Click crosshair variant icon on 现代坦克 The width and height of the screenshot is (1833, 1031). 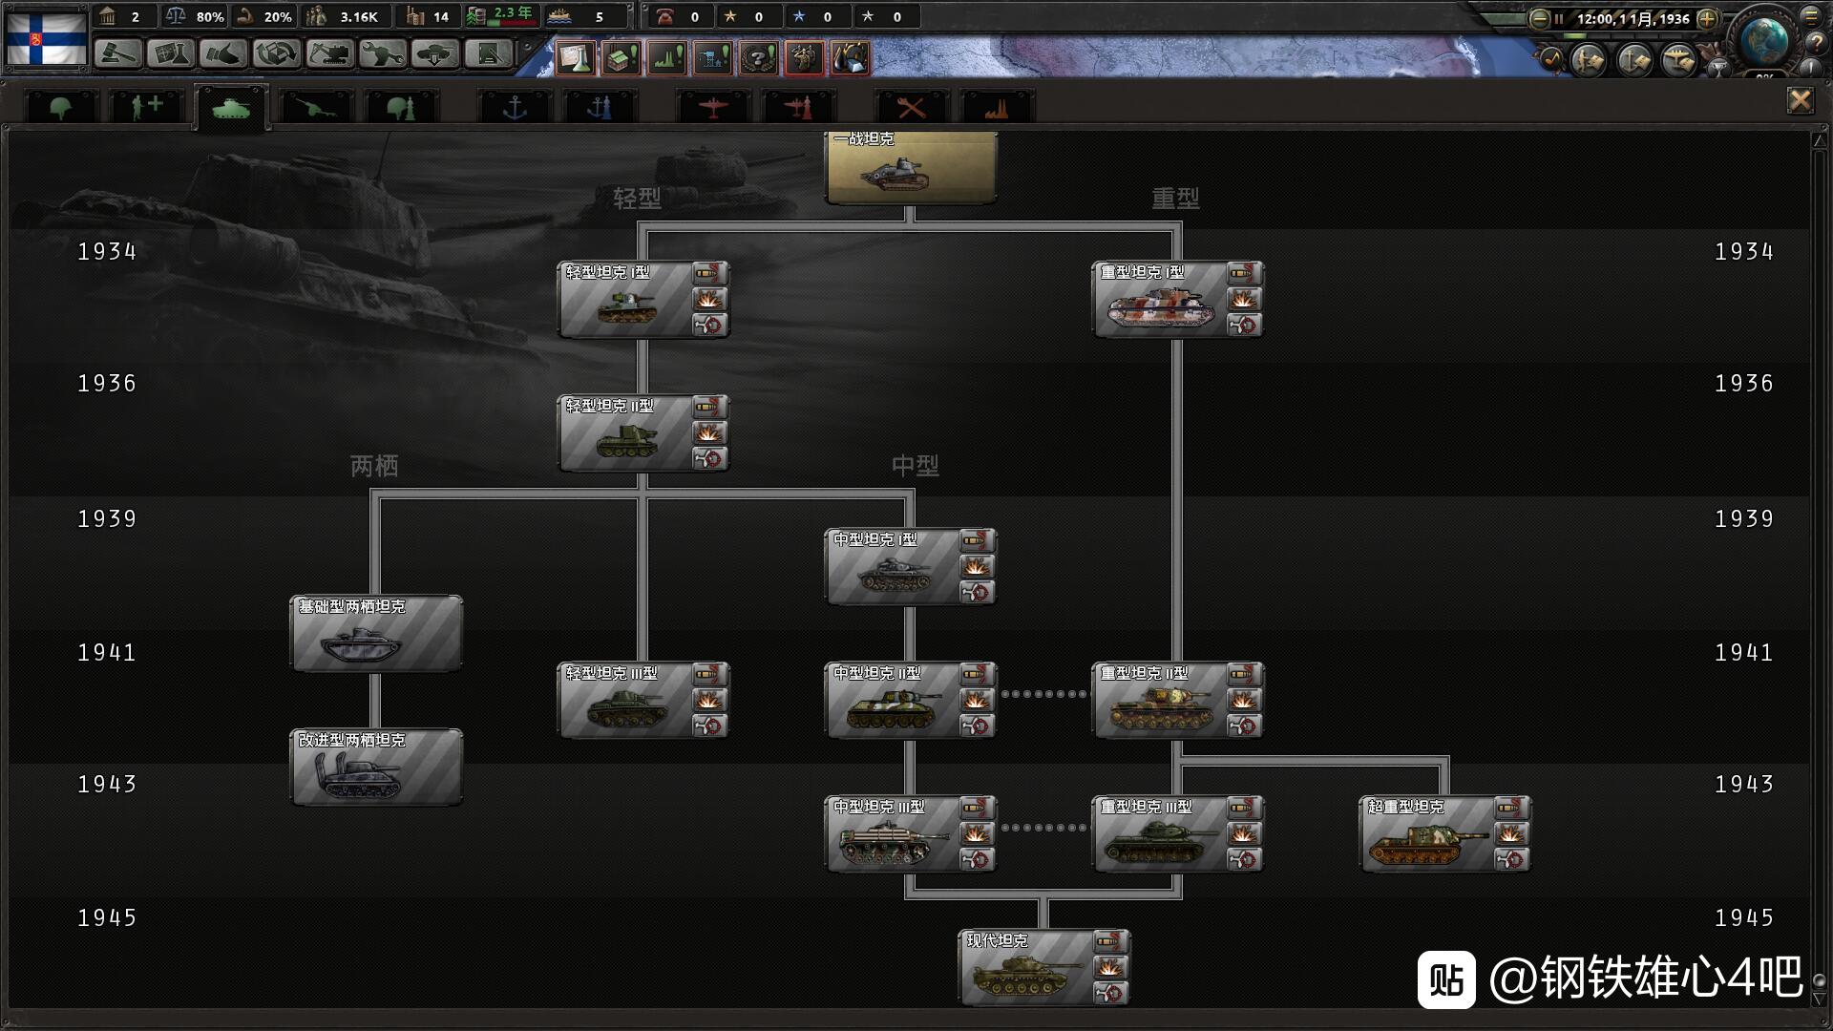click(1110, 994)
